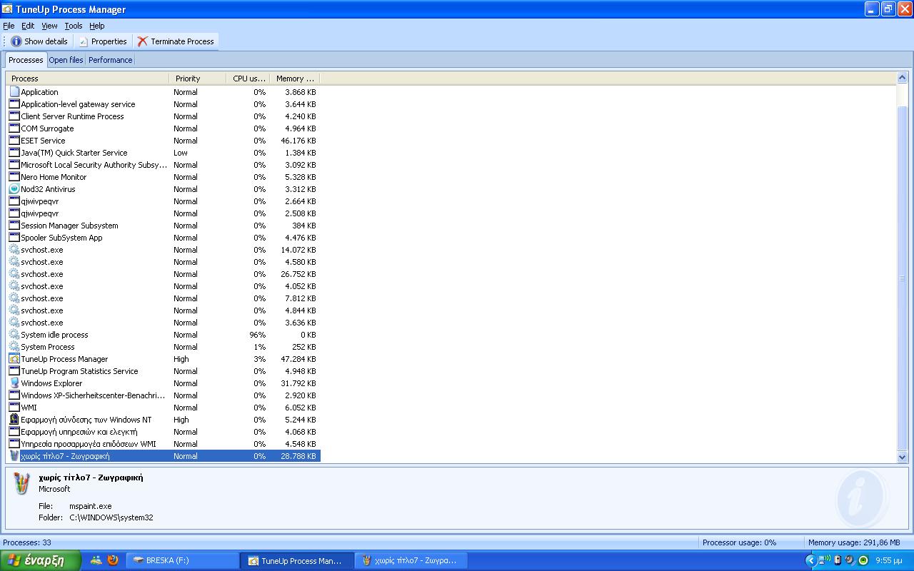This screenshot has height=571, width=914.
Task: Click Terminate Process button text
Action: (x=182, y=41)
